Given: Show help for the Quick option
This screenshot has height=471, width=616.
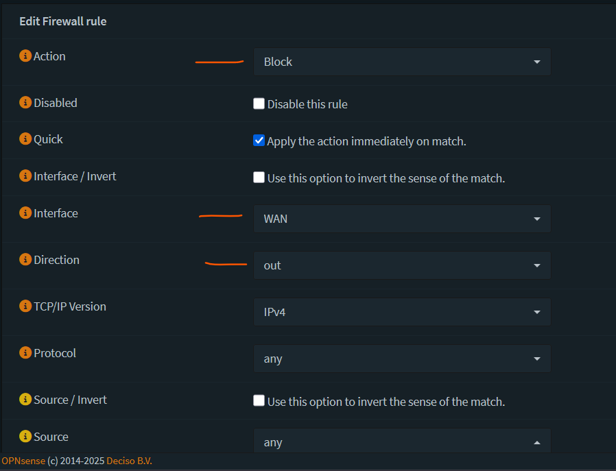Looking at the screenshot, I should pos(25,139).
